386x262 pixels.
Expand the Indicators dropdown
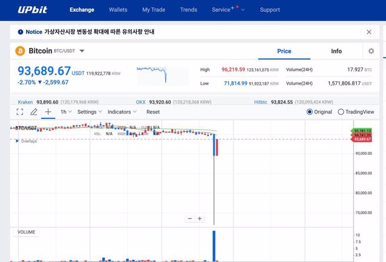(x=122, y=112)
